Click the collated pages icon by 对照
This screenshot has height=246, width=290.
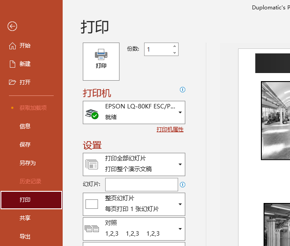click(92, 229)
